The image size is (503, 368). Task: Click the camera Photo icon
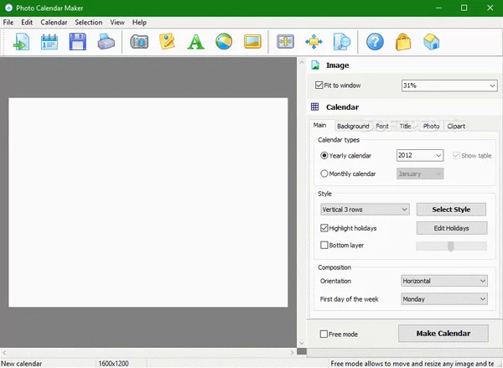139,42
